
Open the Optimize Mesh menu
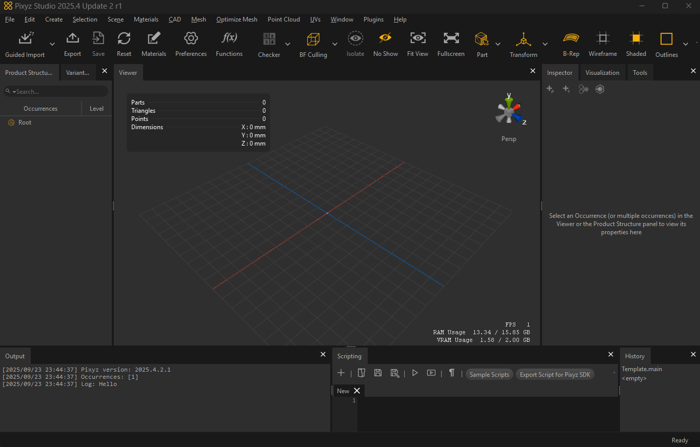236,19
